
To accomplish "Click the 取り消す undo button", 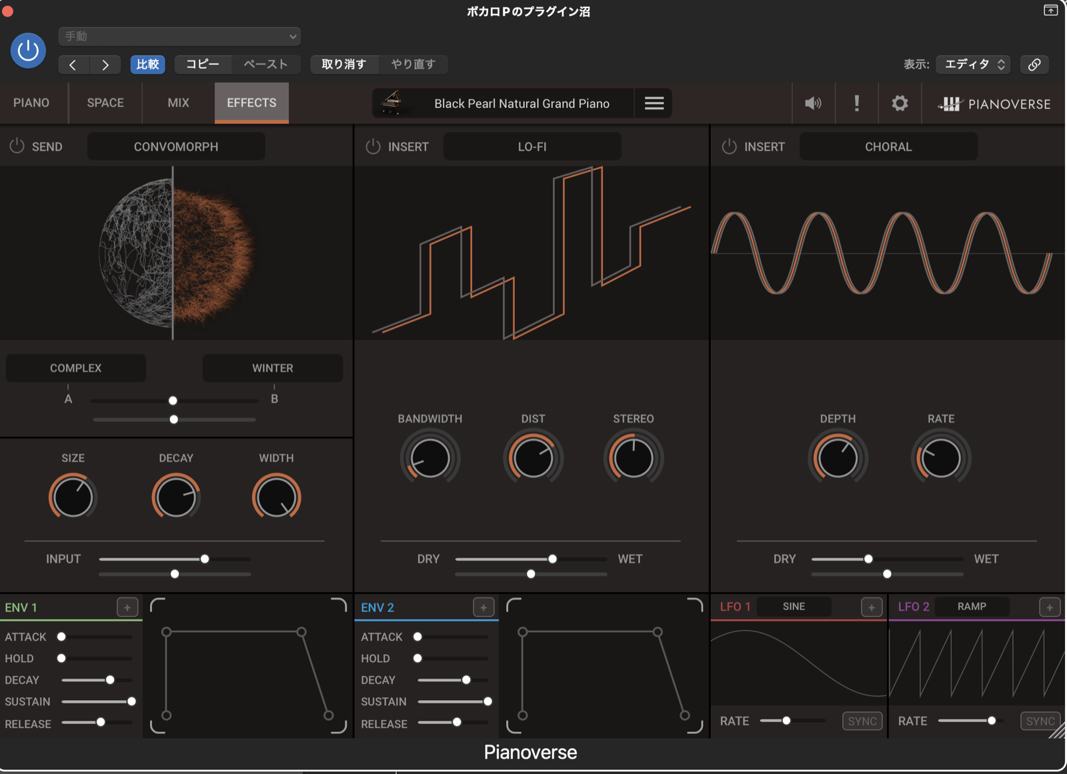I will point(344,65).
